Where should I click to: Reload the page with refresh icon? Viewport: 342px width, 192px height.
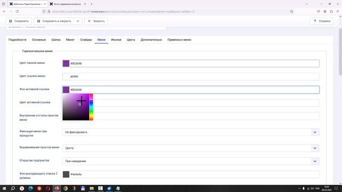click(x=17, y=12)
